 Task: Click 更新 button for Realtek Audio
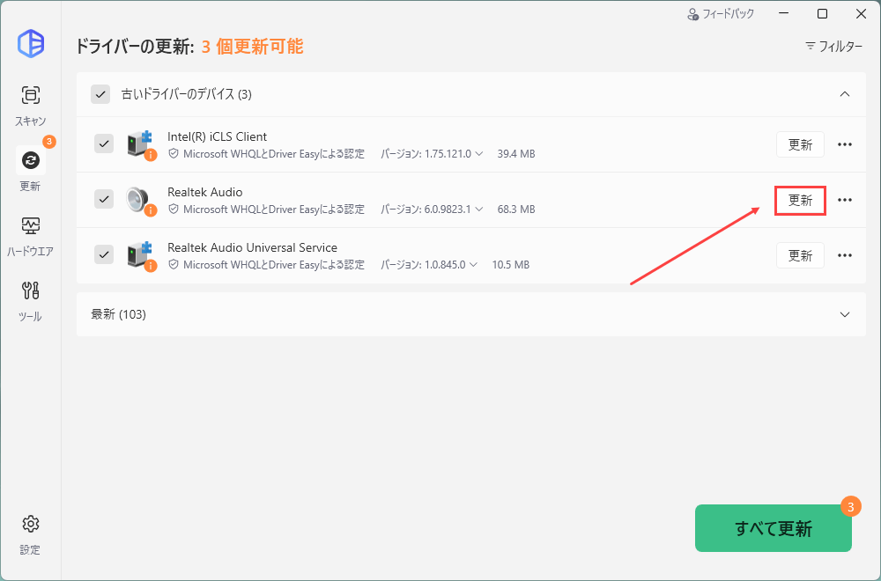tap(800, 200)
